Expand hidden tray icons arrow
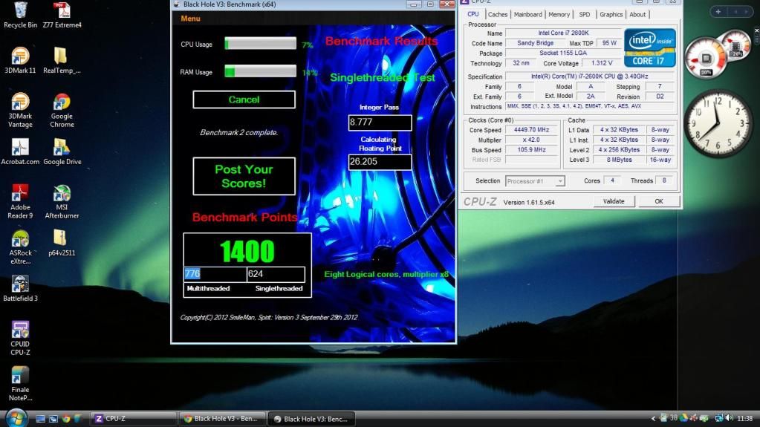This screenshot has width=760, height=427. (x=653, y=418)
